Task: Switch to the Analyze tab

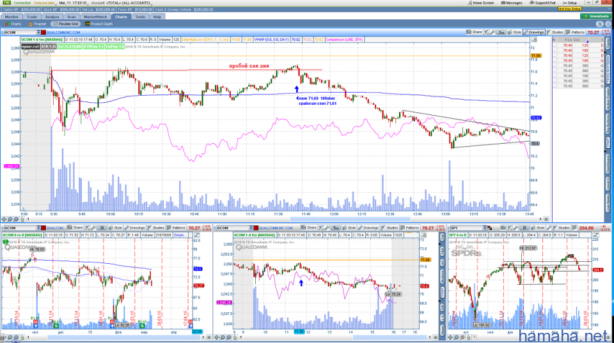Action: [52, 17]
